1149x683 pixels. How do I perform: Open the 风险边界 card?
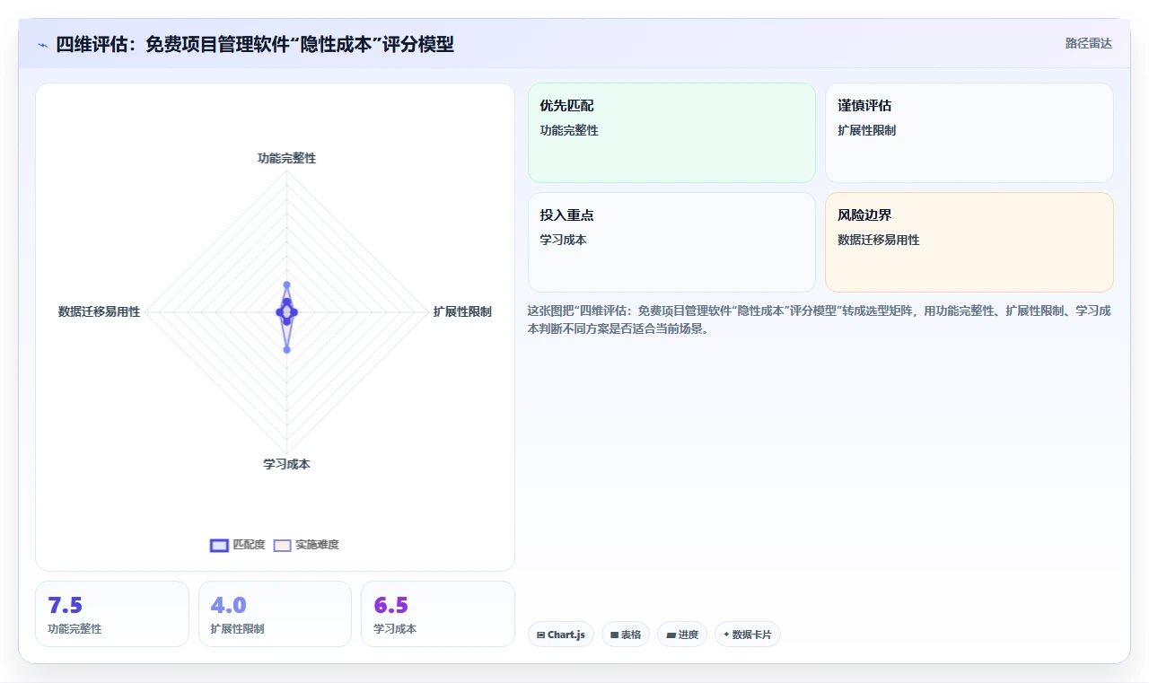click(x=969, y=242)
